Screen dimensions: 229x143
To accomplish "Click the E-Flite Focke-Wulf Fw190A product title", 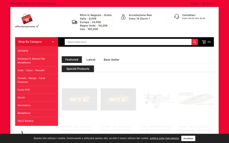I will (156, 128).
